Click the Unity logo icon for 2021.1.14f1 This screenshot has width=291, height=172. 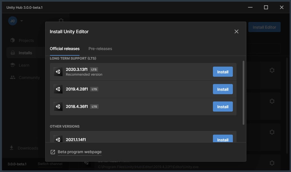(x=58, y=139)
